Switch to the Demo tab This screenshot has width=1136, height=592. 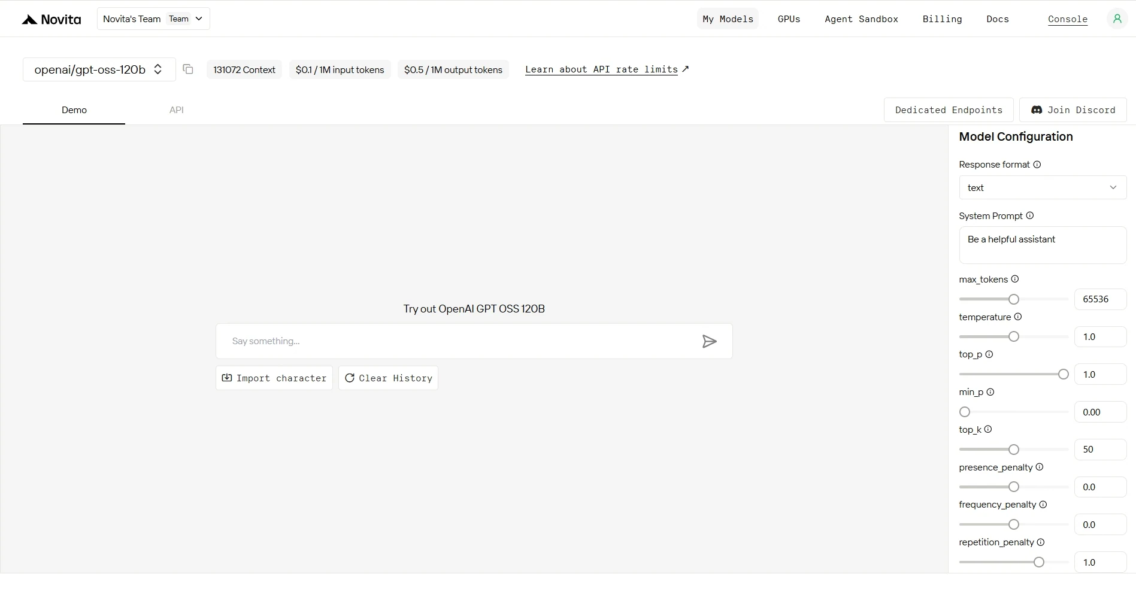click(74, 110)
